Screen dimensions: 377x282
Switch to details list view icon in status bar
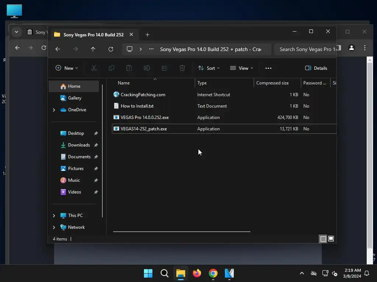[323, 239]
